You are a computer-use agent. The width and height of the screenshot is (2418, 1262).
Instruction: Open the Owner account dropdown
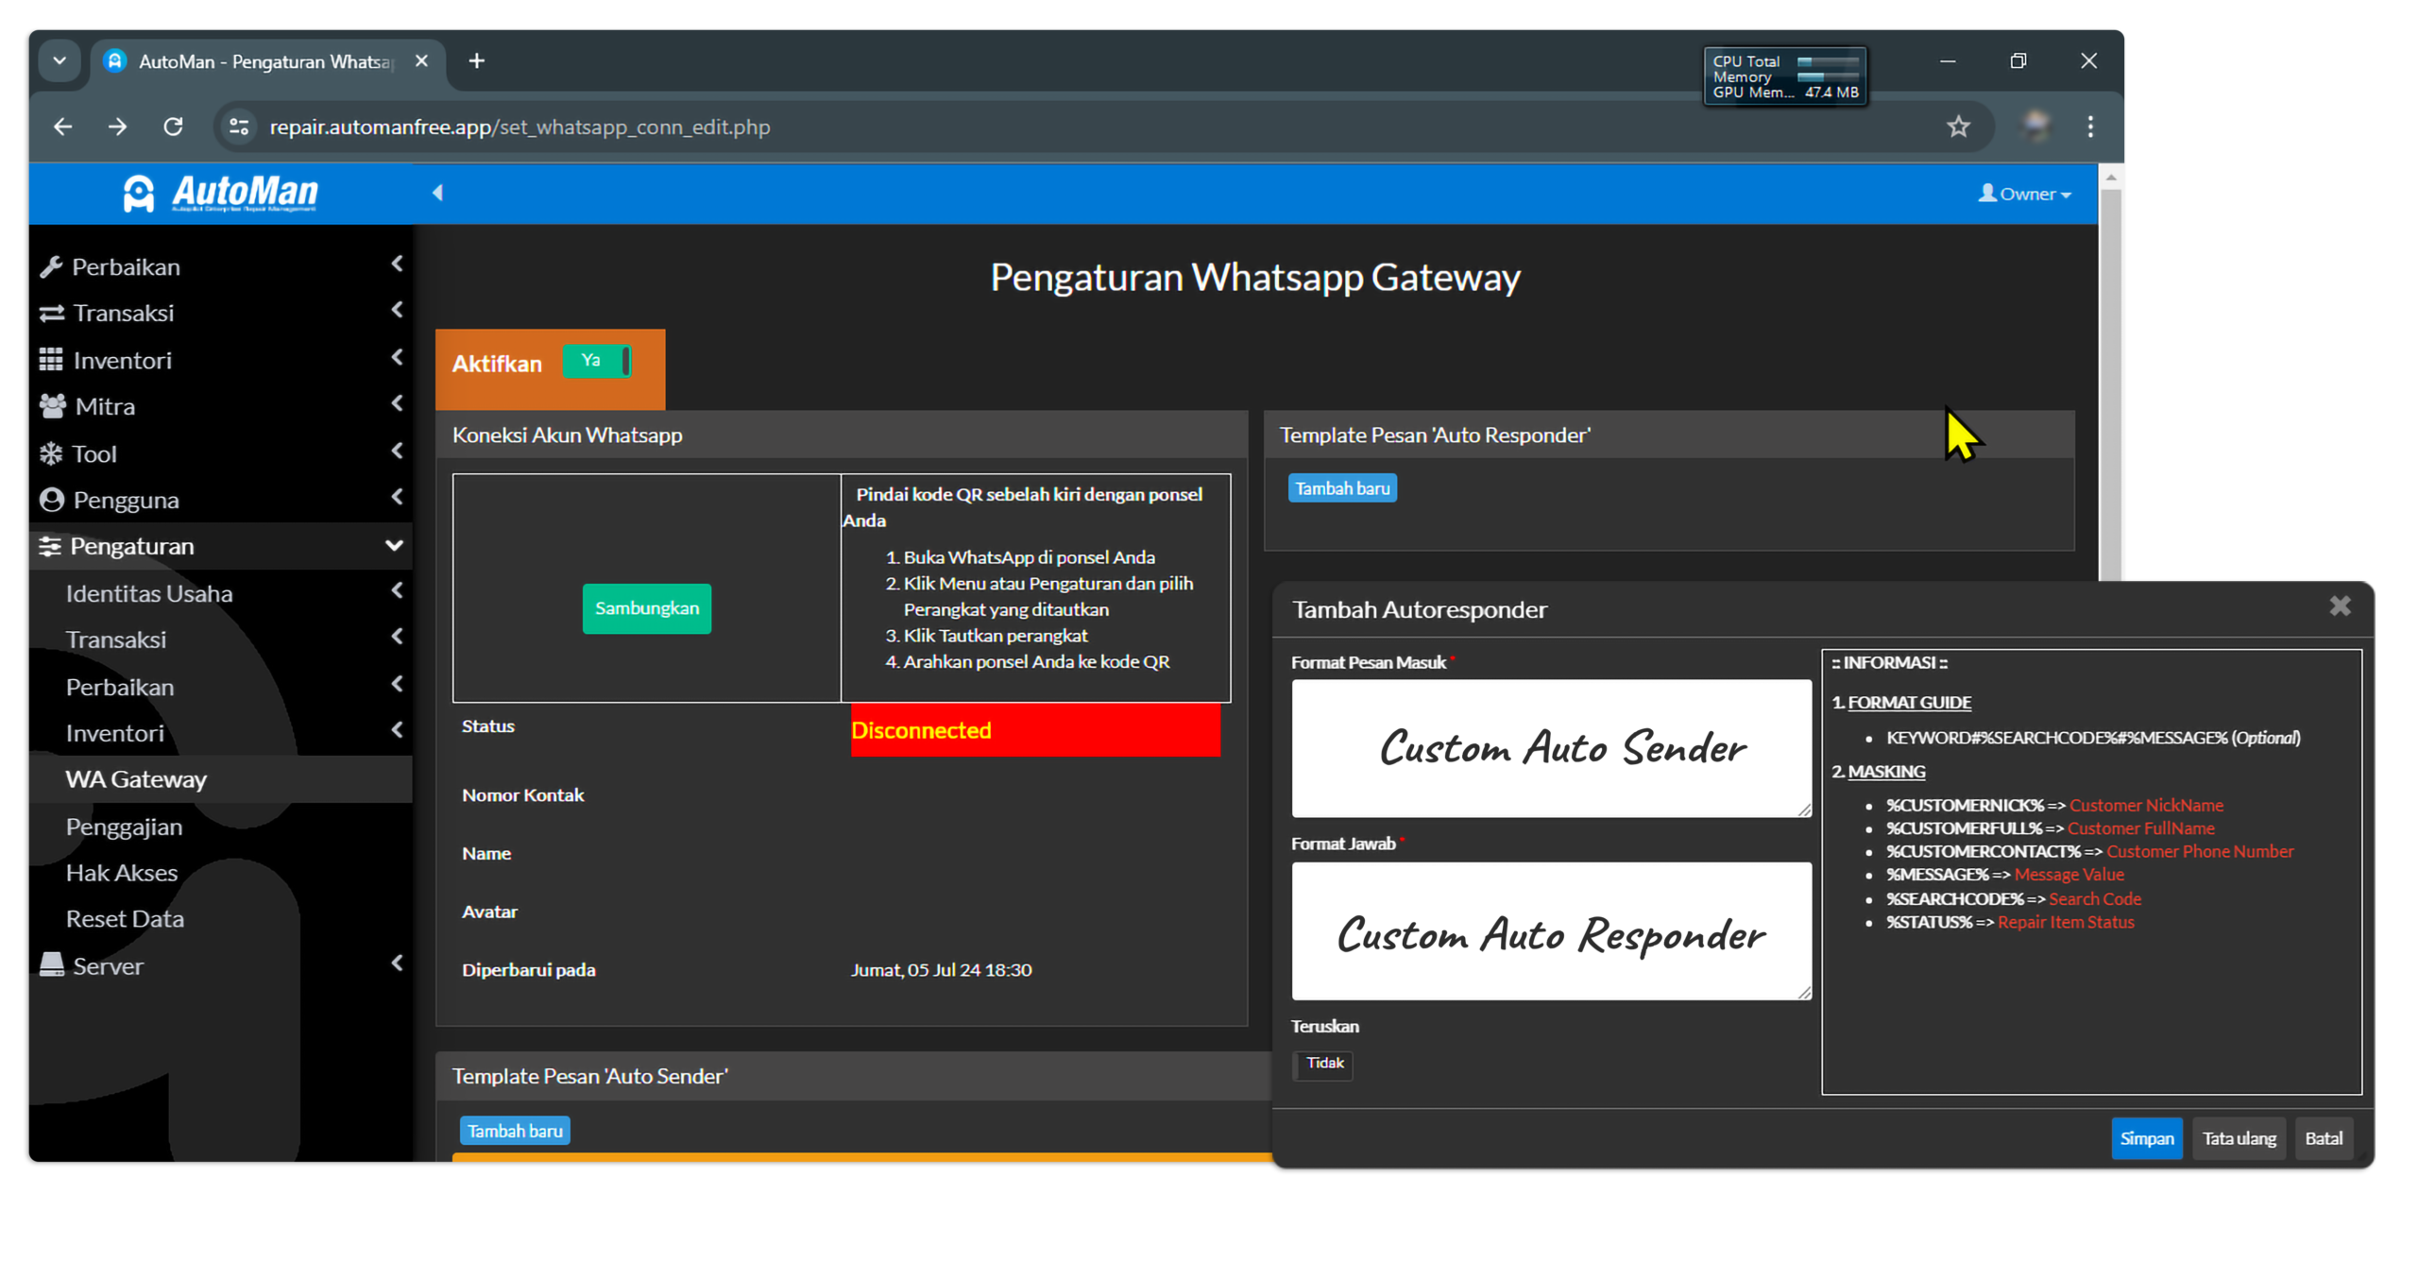(x=2023, y=193)
